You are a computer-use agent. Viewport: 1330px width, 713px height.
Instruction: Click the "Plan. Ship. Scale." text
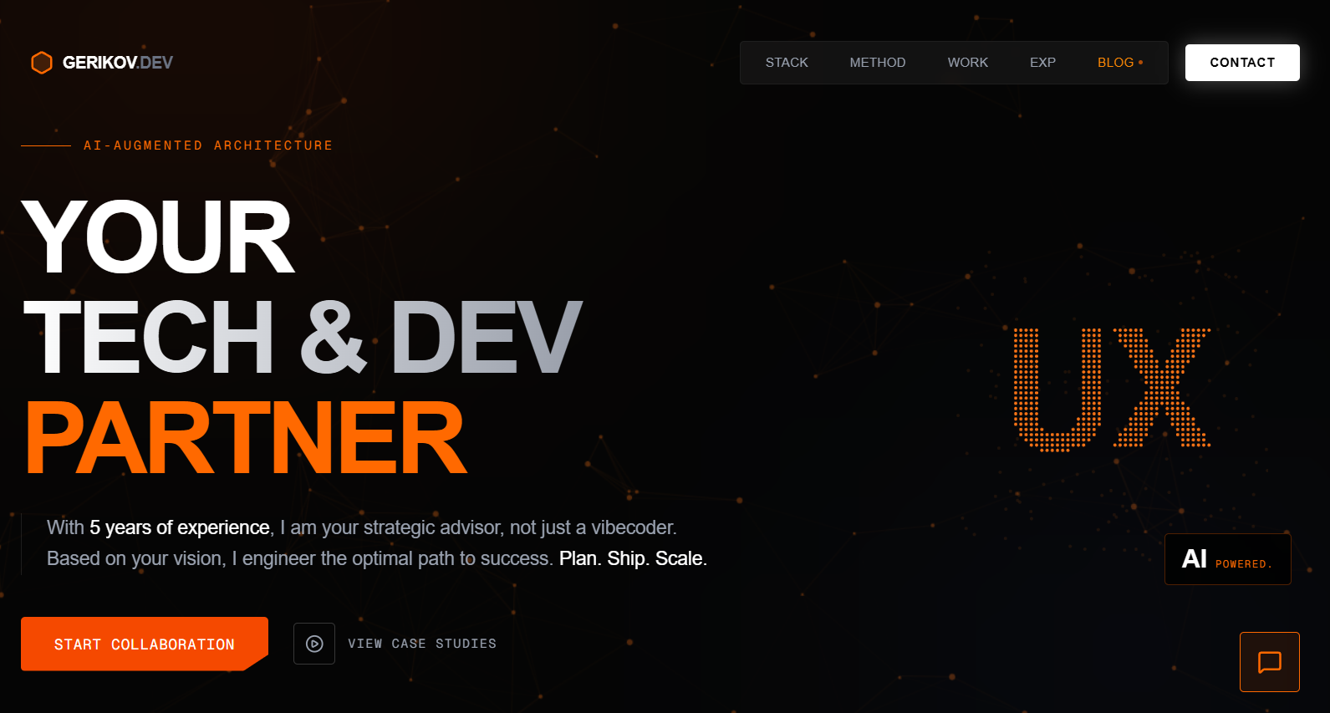(x=633, y=558)
